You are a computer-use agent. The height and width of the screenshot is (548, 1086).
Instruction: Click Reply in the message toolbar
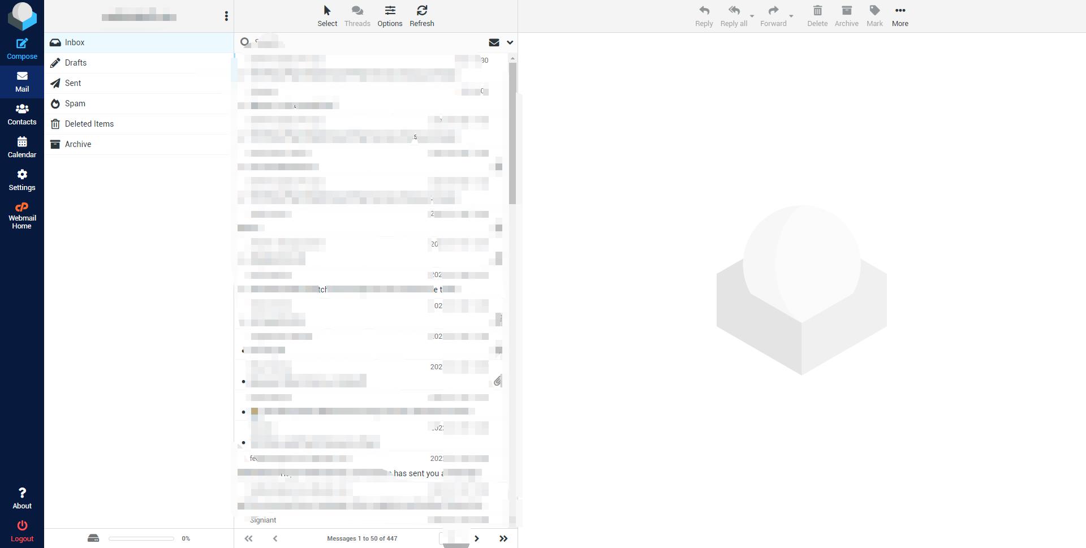pyautogui.click(x=704, y=16)
